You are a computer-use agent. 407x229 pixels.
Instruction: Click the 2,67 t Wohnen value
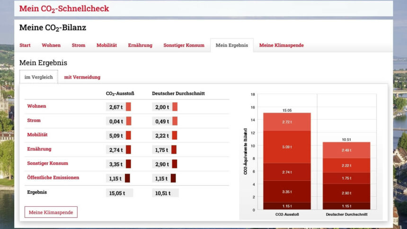(116, 107)
